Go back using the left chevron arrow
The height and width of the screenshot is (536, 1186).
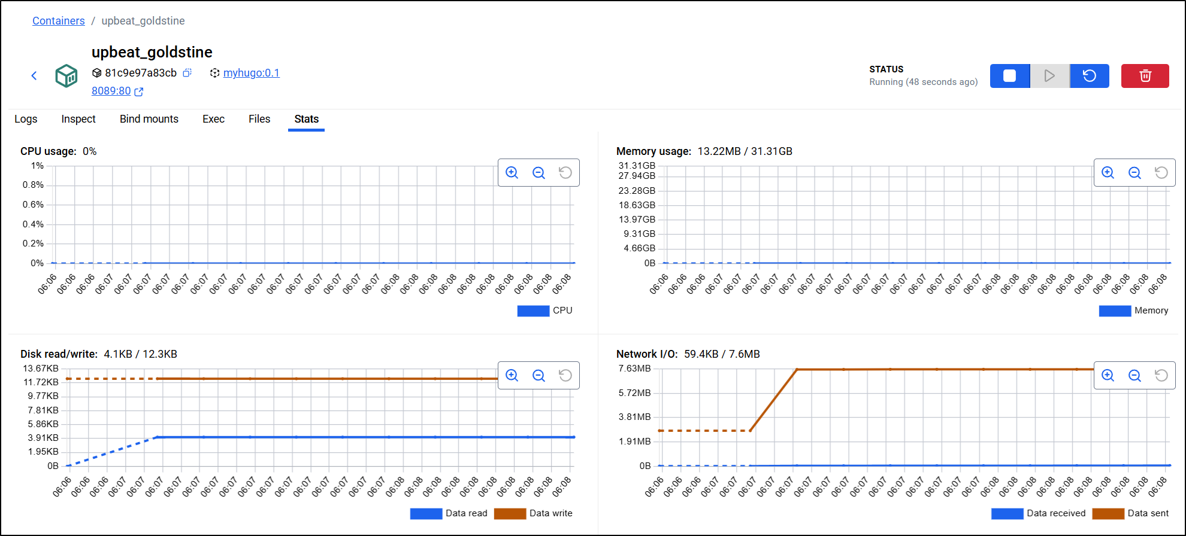tap(34, 75)
